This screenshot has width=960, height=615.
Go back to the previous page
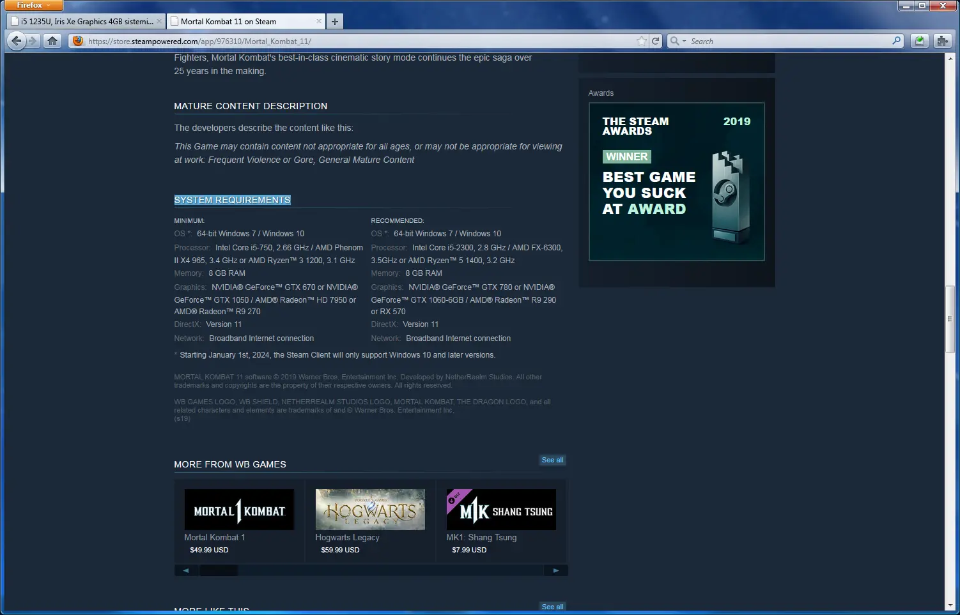pos(17,41)
